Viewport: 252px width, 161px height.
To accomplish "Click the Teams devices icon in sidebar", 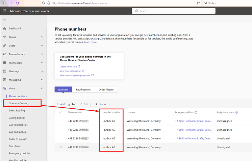I will coord(5,54).
